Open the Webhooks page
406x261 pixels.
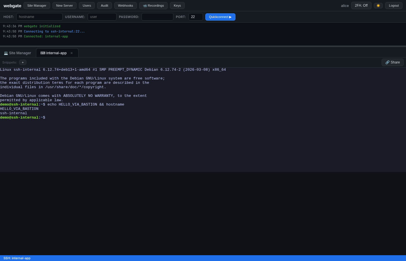pos(126,6)
